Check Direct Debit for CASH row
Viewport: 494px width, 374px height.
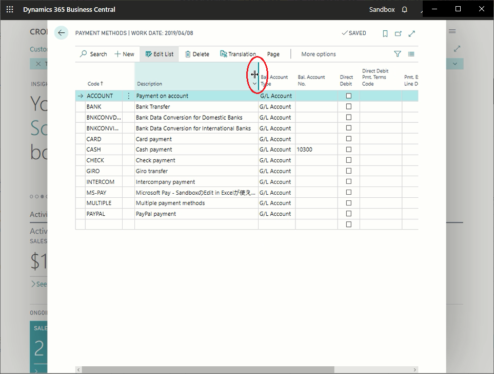point(349,149)
